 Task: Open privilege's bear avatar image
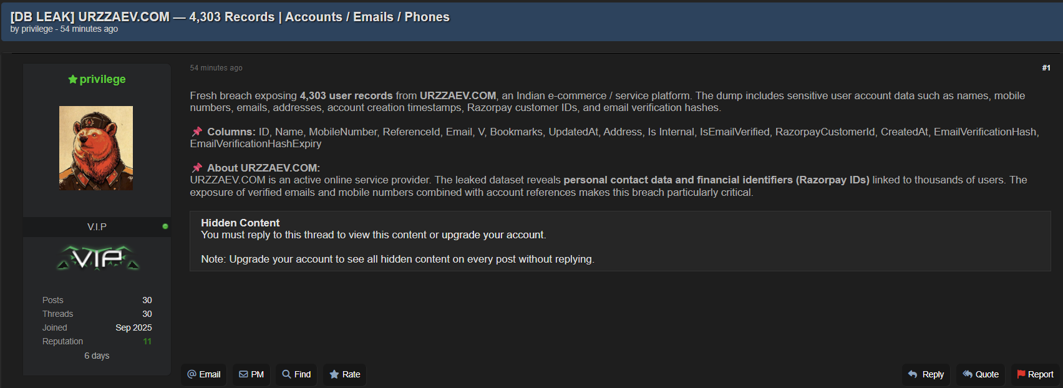click(96, 148)
